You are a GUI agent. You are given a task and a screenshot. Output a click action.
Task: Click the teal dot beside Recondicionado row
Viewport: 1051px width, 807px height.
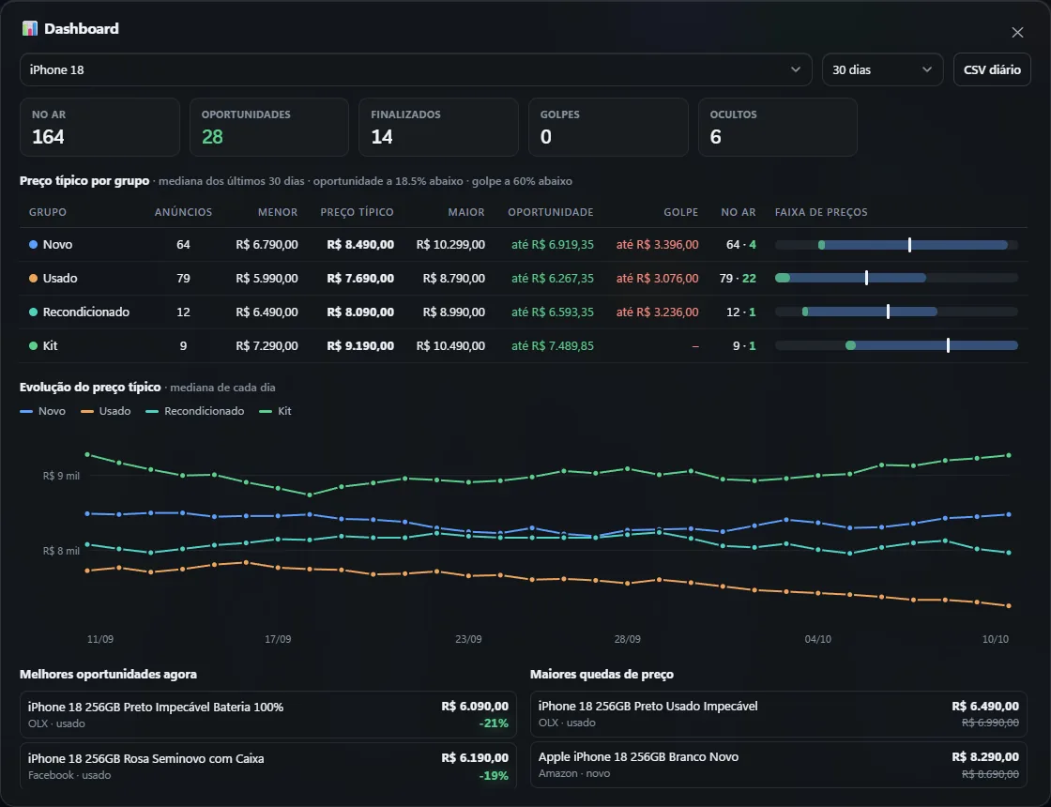point(33,312)
